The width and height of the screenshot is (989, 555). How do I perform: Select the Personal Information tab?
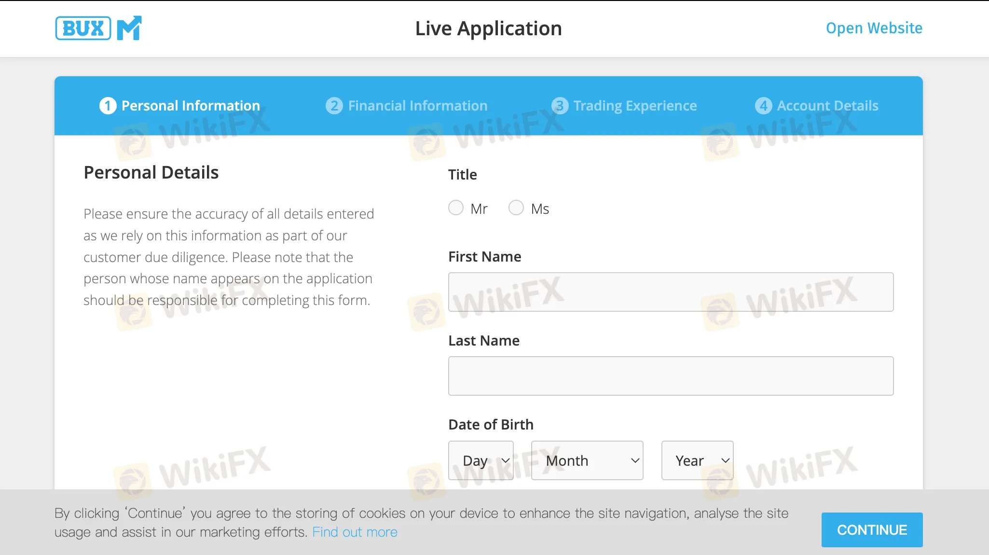[x=191, y=106]
